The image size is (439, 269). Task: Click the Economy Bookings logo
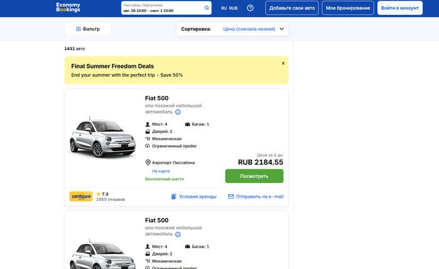68,8
